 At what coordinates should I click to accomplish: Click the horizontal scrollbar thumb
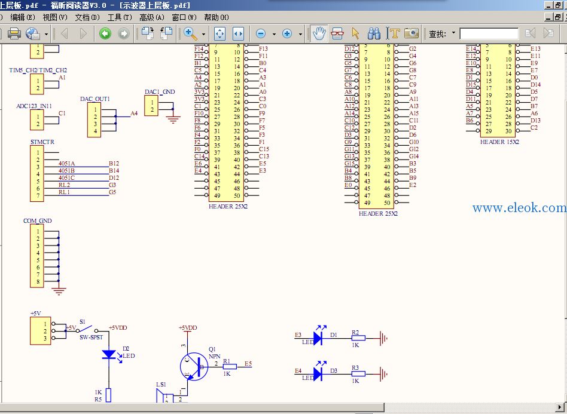click(x=192, y=407)
